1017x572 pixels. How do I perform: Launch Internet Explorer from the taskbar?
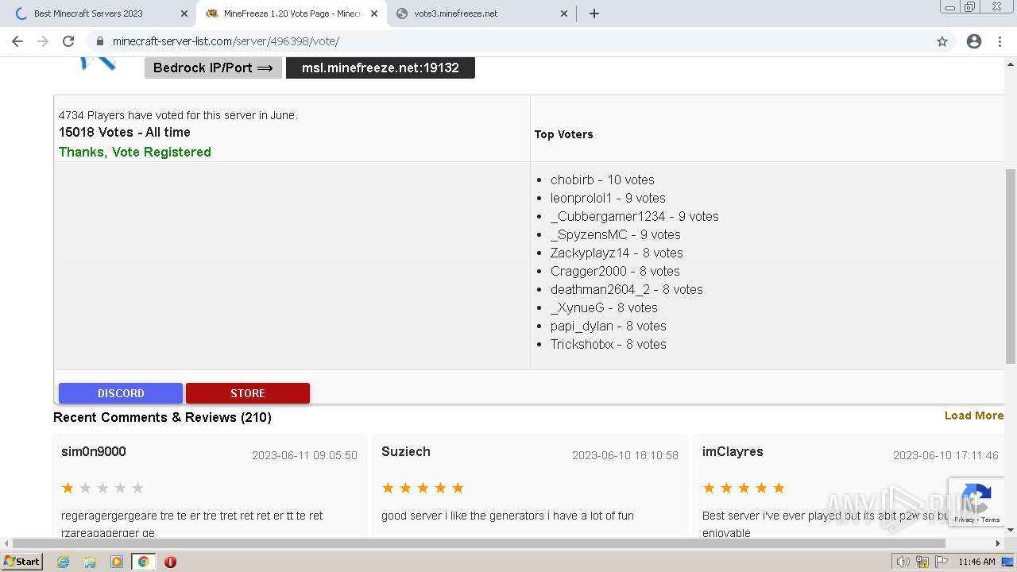64,562
